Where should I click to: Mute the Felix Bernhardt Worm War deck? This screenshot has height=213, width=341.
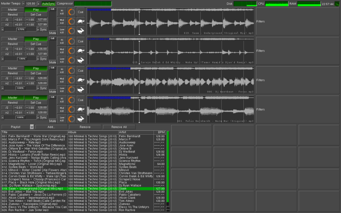(52, 121)
